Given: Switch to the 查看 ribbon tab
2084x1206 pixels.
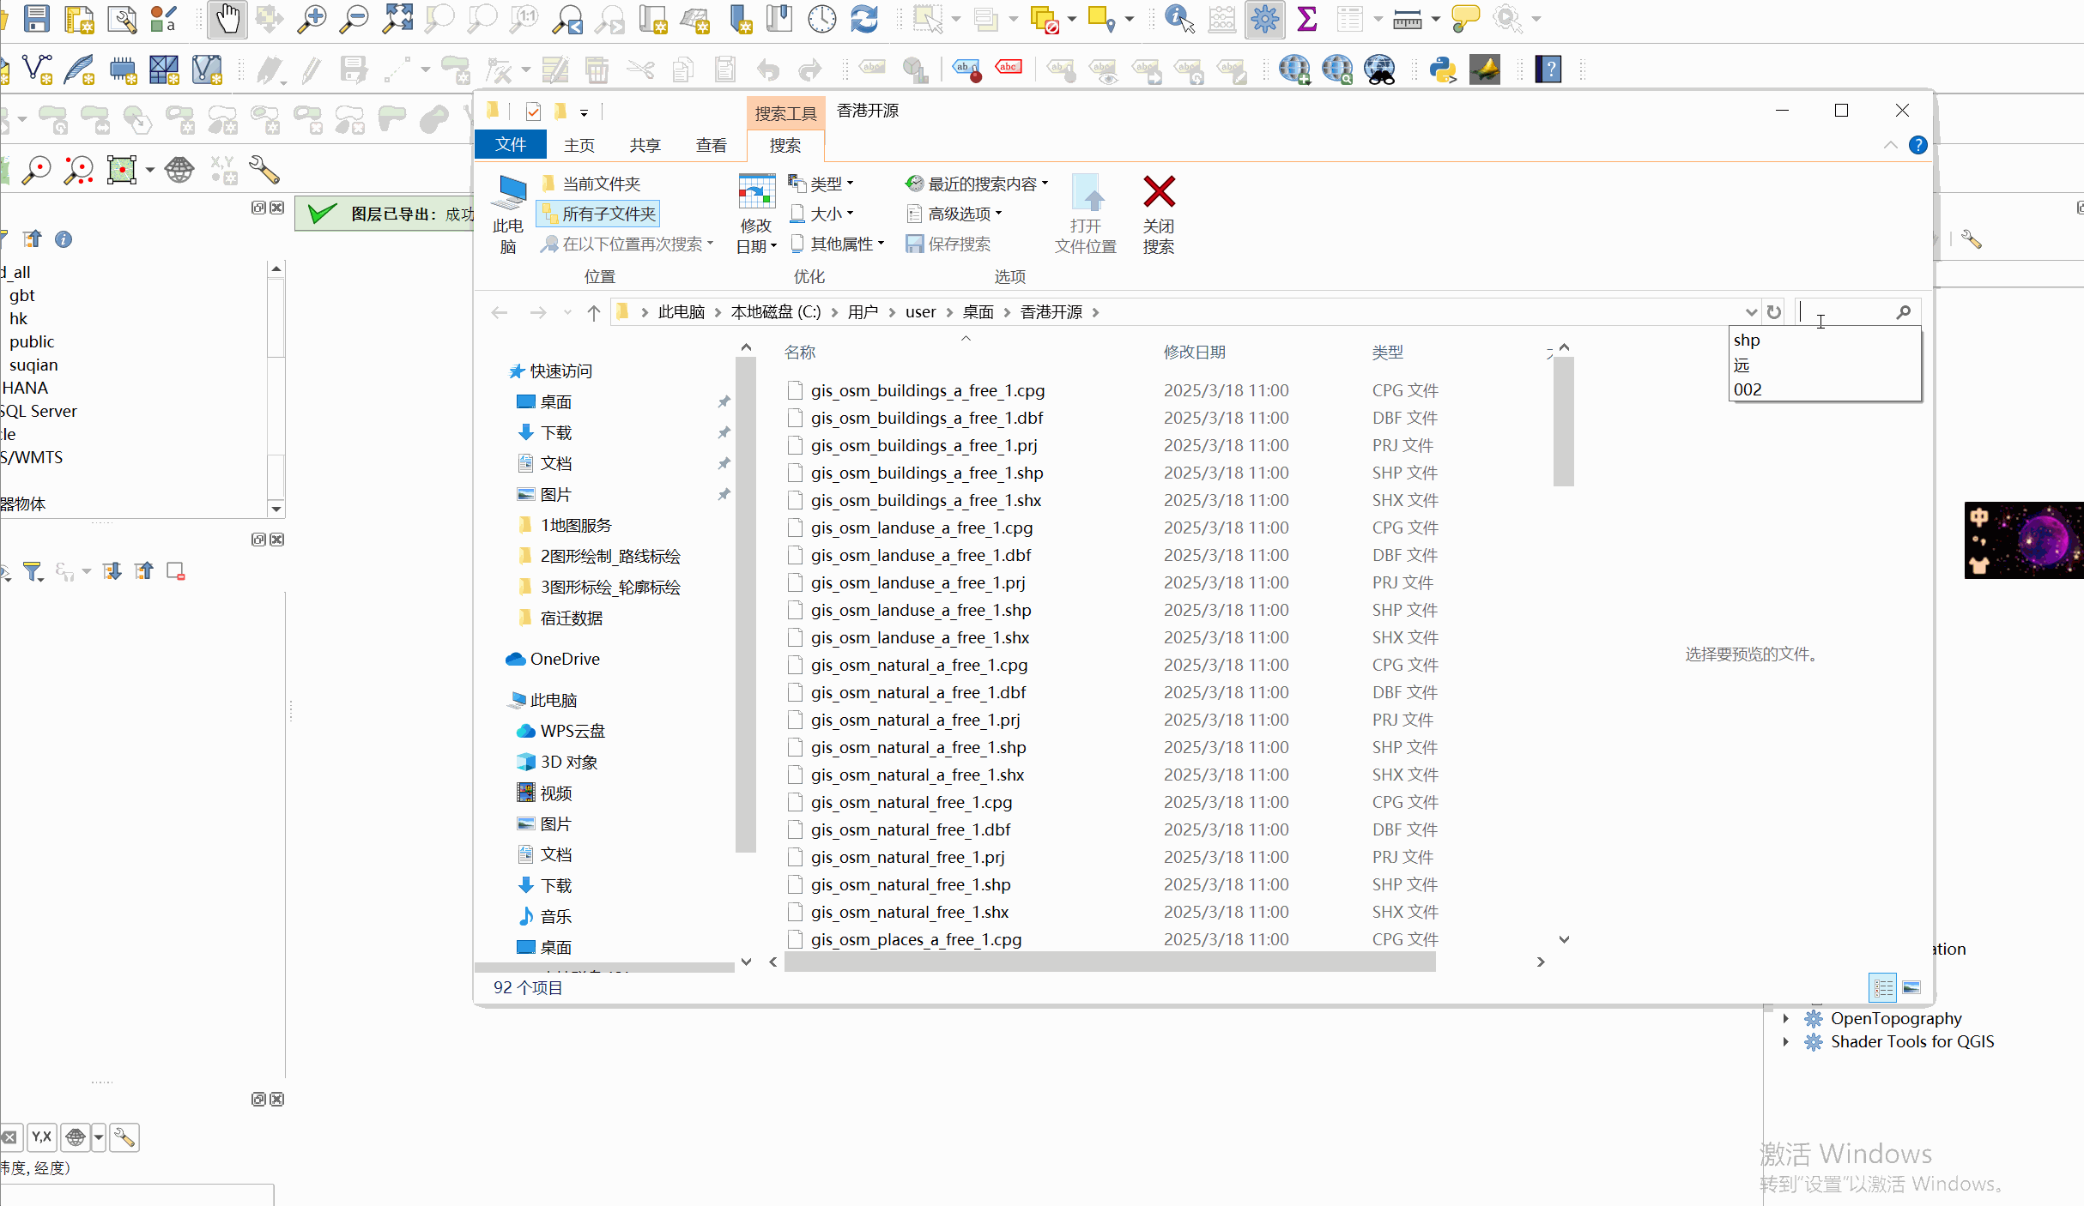Looking at the screenshot, I should 711,144.
